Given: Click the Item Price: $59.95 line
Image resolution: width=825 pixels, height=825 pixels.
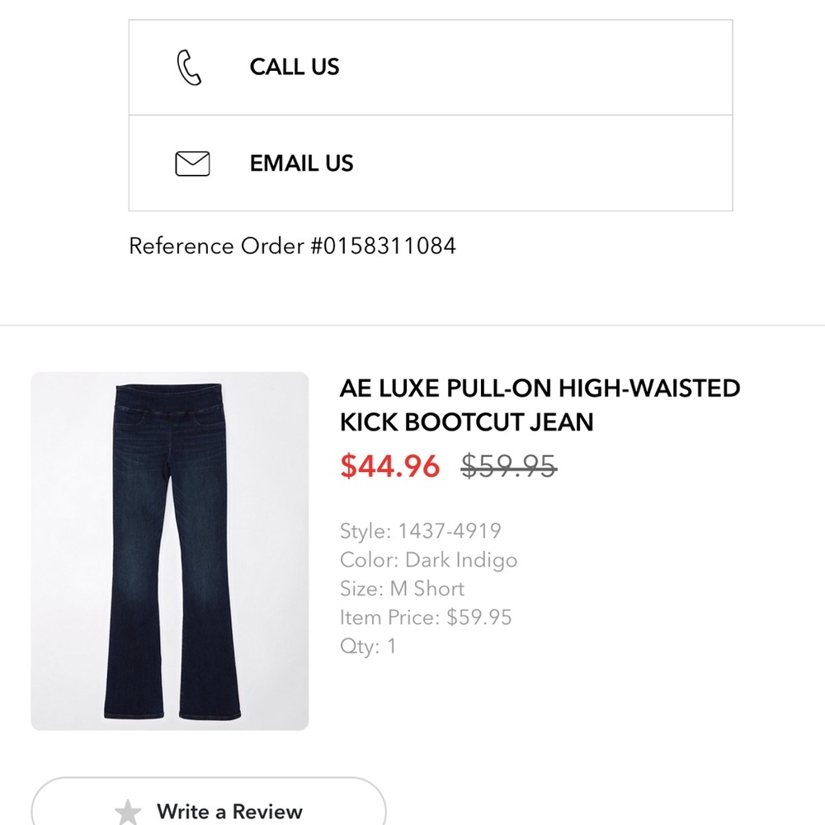Looking at the screenshot, I should click(426, 617).
